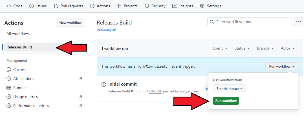
Task: Switch to the Pull requests tab
Action: tap(68, 6)
